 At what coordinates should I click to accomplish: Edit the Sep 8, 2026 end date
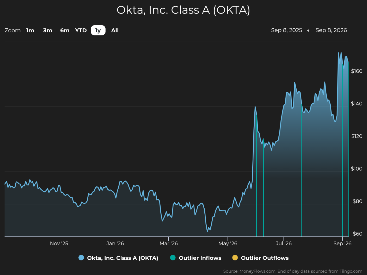331,30
